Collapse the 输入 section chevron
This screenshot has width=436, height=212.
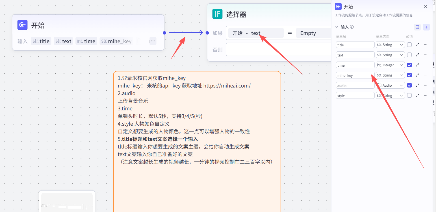coord(337,27)
